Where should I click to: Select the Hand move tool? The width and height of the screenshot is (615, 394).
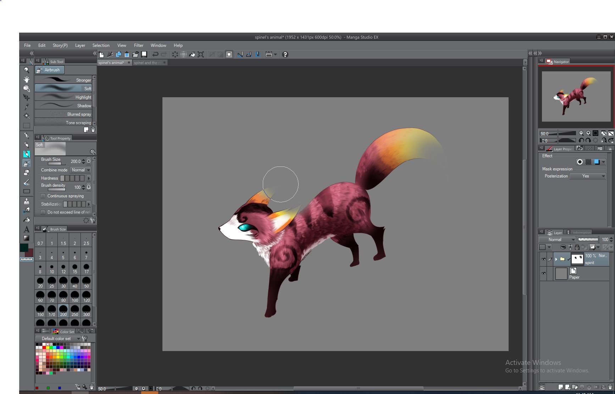click(x=26, y=79)
